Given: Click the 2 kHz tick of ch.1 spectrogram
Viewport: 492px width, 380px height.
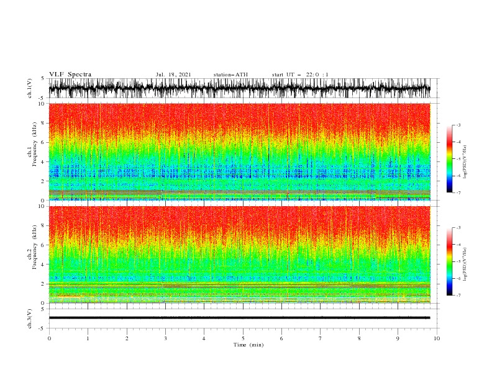Looking at the screenshot, I should (43, 181).
